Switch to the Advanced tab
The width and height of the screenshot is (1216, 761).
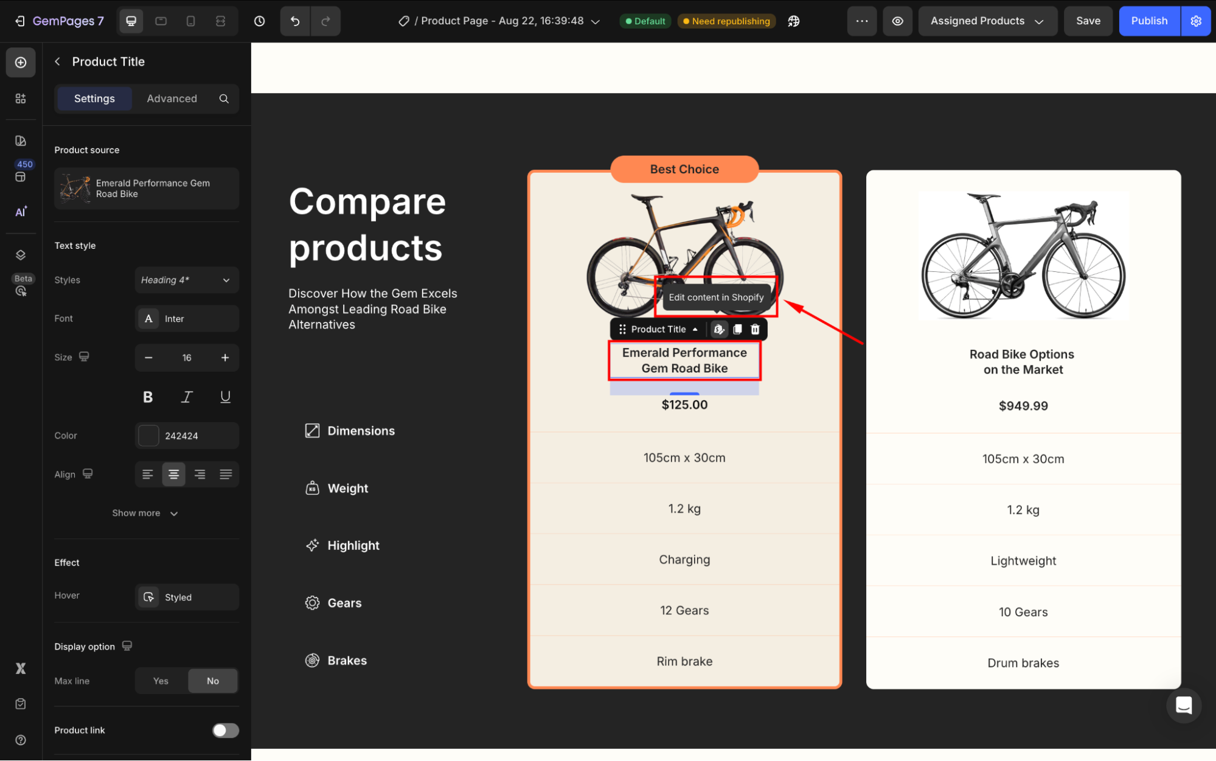(172, 99)
